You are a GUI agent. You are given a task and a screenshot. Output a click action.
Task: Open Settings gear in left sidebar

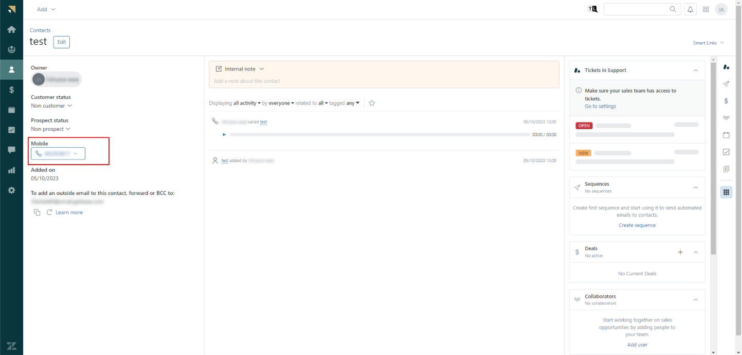11,190
